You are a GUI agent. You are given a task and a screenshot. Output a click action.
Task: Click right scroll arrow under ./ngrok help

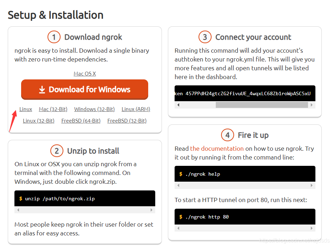(312, 185)
